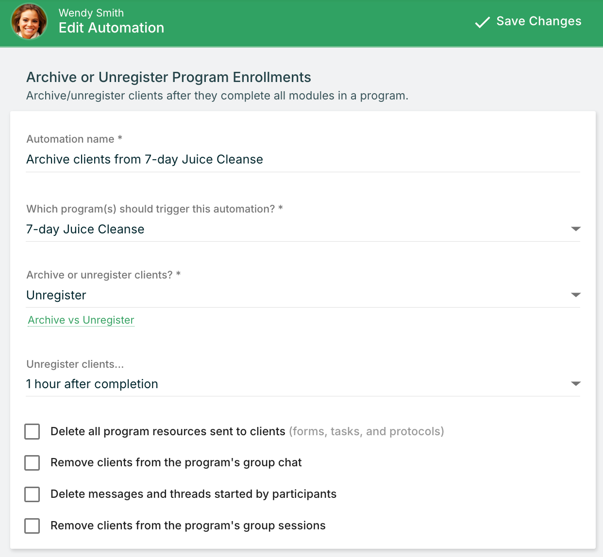
Task: Tick Delete messages and threads checkbox
Action: tap(32, 494)
